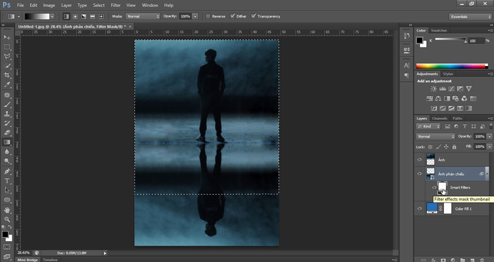494x262 pixels.
Task: Select the Rectangular Marquee tool
Action: click(7, 47)
